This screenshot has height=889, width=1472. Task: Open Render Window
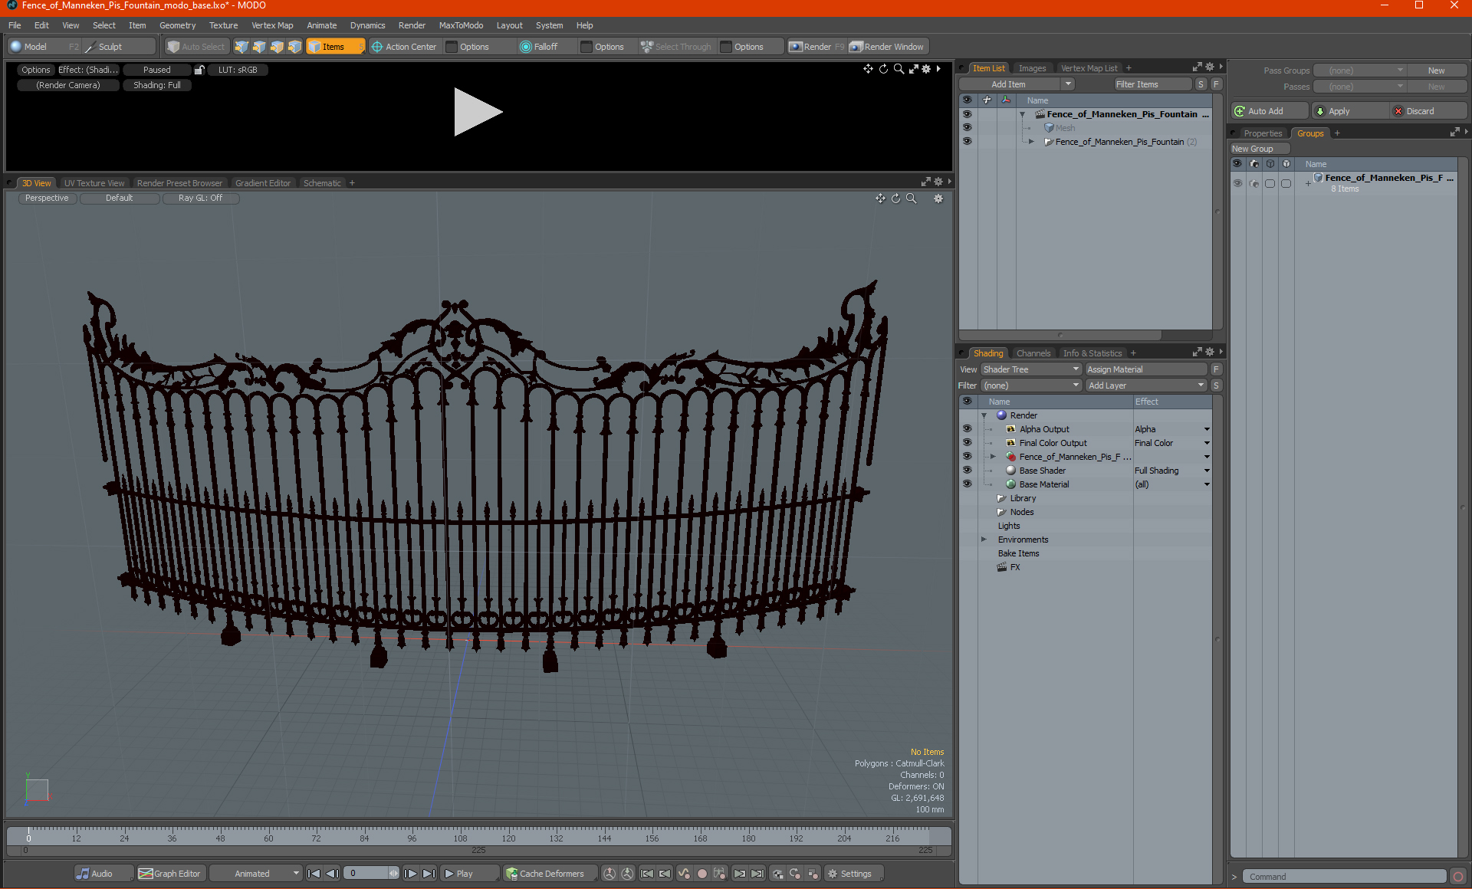[887, 47]
